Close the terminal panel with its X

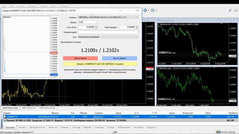point(1,112)
